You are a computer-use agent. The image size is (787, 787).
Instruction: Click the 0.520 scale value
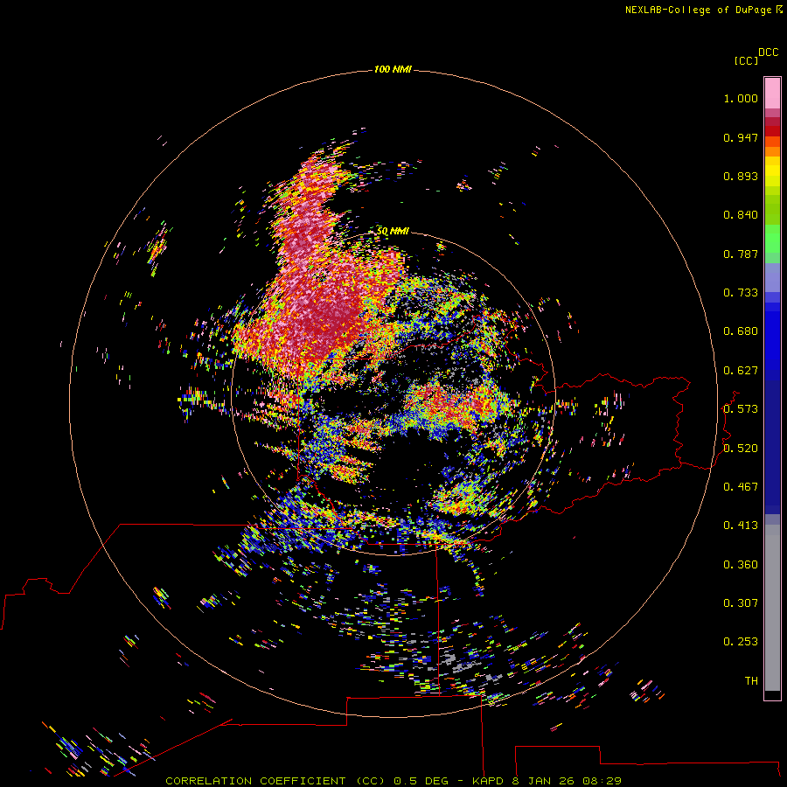(x=741, y=449)
